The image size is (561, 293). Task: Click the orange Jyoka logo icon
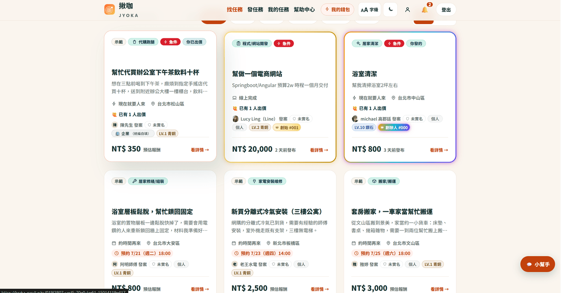click(110, 9)
